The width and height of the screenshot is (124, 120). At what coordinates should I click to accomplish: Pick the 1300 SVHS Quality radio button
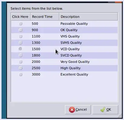click(21, 43)
